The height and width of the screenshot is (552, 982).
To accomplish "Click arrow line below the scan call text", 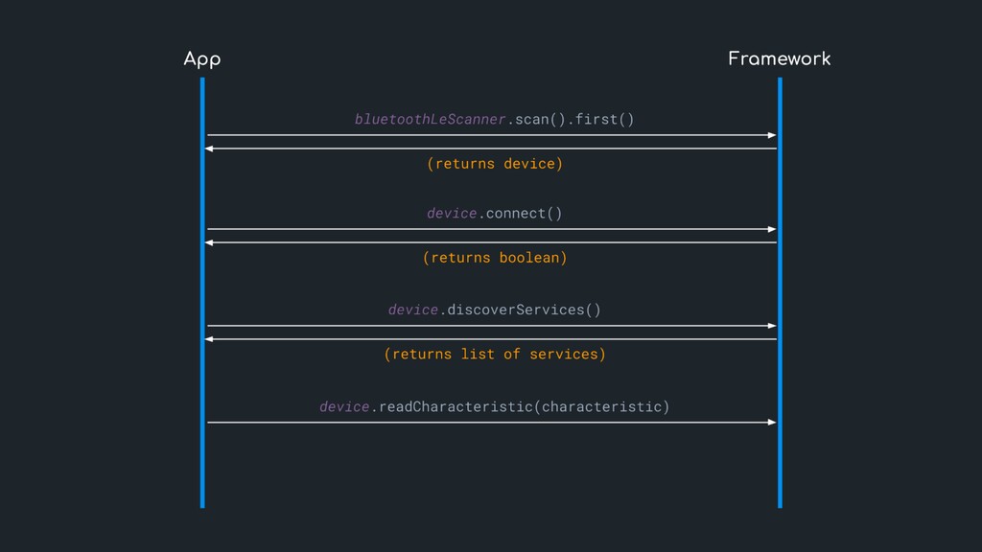I will (491, 135).
